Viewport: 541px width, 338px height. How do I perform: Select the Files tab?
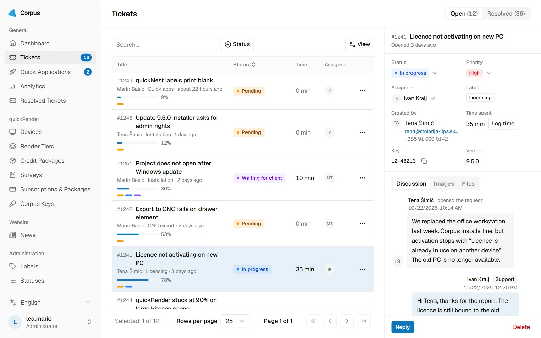tap(468, 184)
